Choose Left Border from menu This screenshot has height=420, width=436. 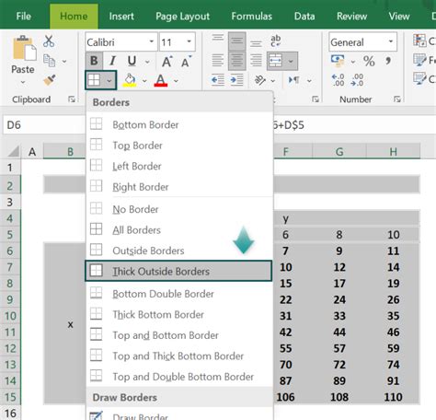click(x=178, y=166)
